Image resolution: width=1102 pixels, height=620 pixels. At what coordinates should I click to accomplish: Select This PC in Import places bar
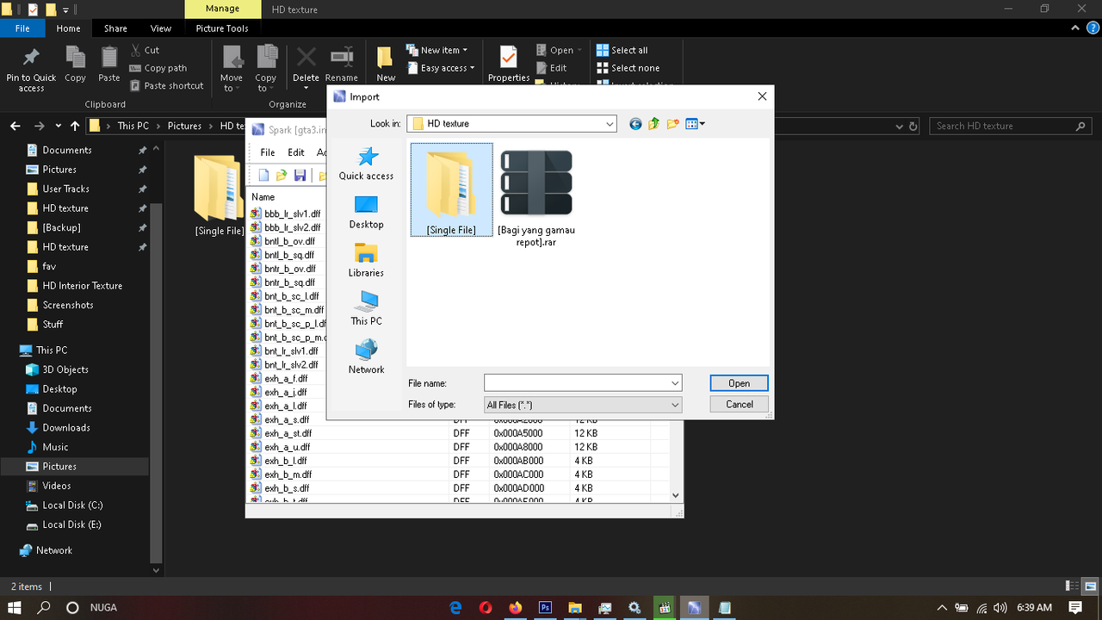(366, 308)
